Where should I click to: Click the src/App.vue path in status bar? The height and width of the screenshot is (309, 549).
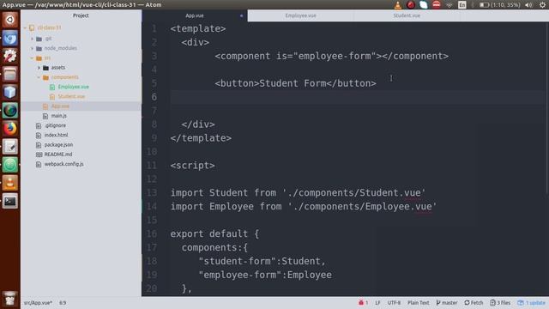coord(38,303)
